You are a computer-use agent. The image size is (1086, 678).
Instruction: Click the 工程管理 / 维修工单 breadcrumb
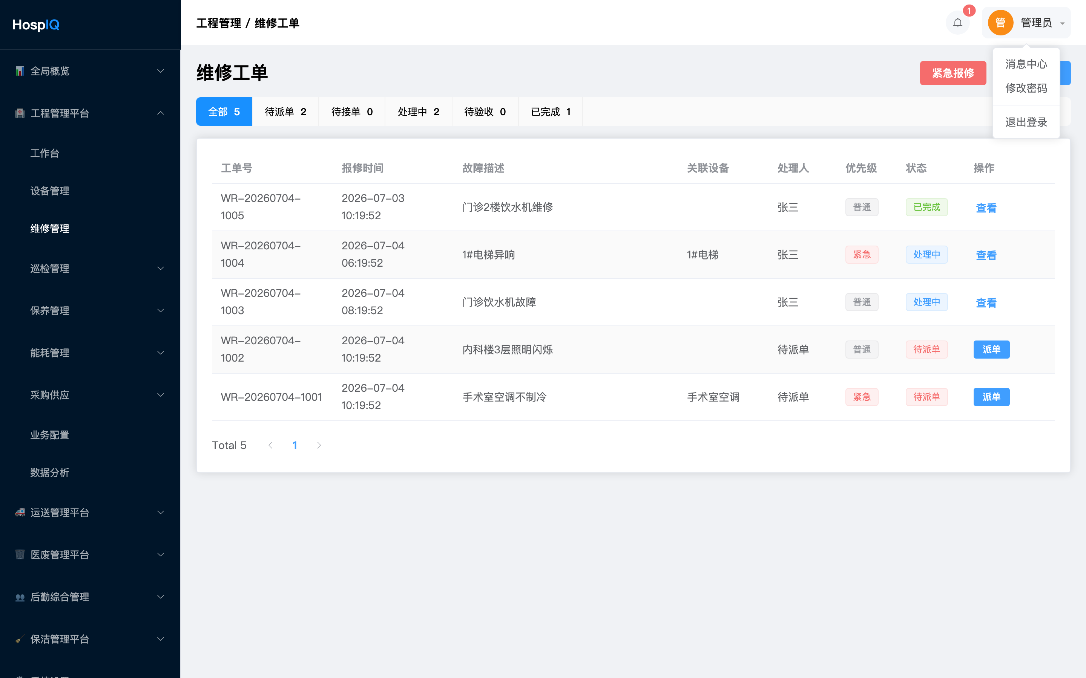(x=248, y=23)
